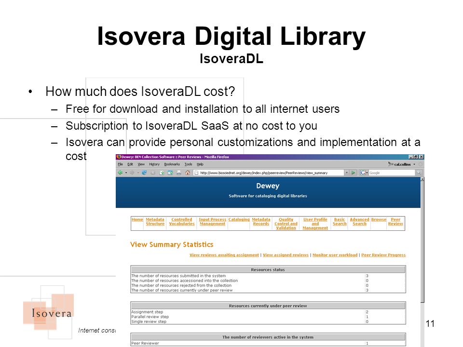Click 'Assignment step' row text

tap(147, 312)
